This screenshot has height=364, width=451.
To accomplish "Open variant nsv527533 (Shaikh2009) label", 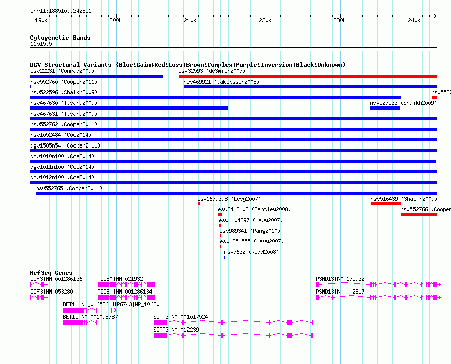I will [x=403, y=103].
